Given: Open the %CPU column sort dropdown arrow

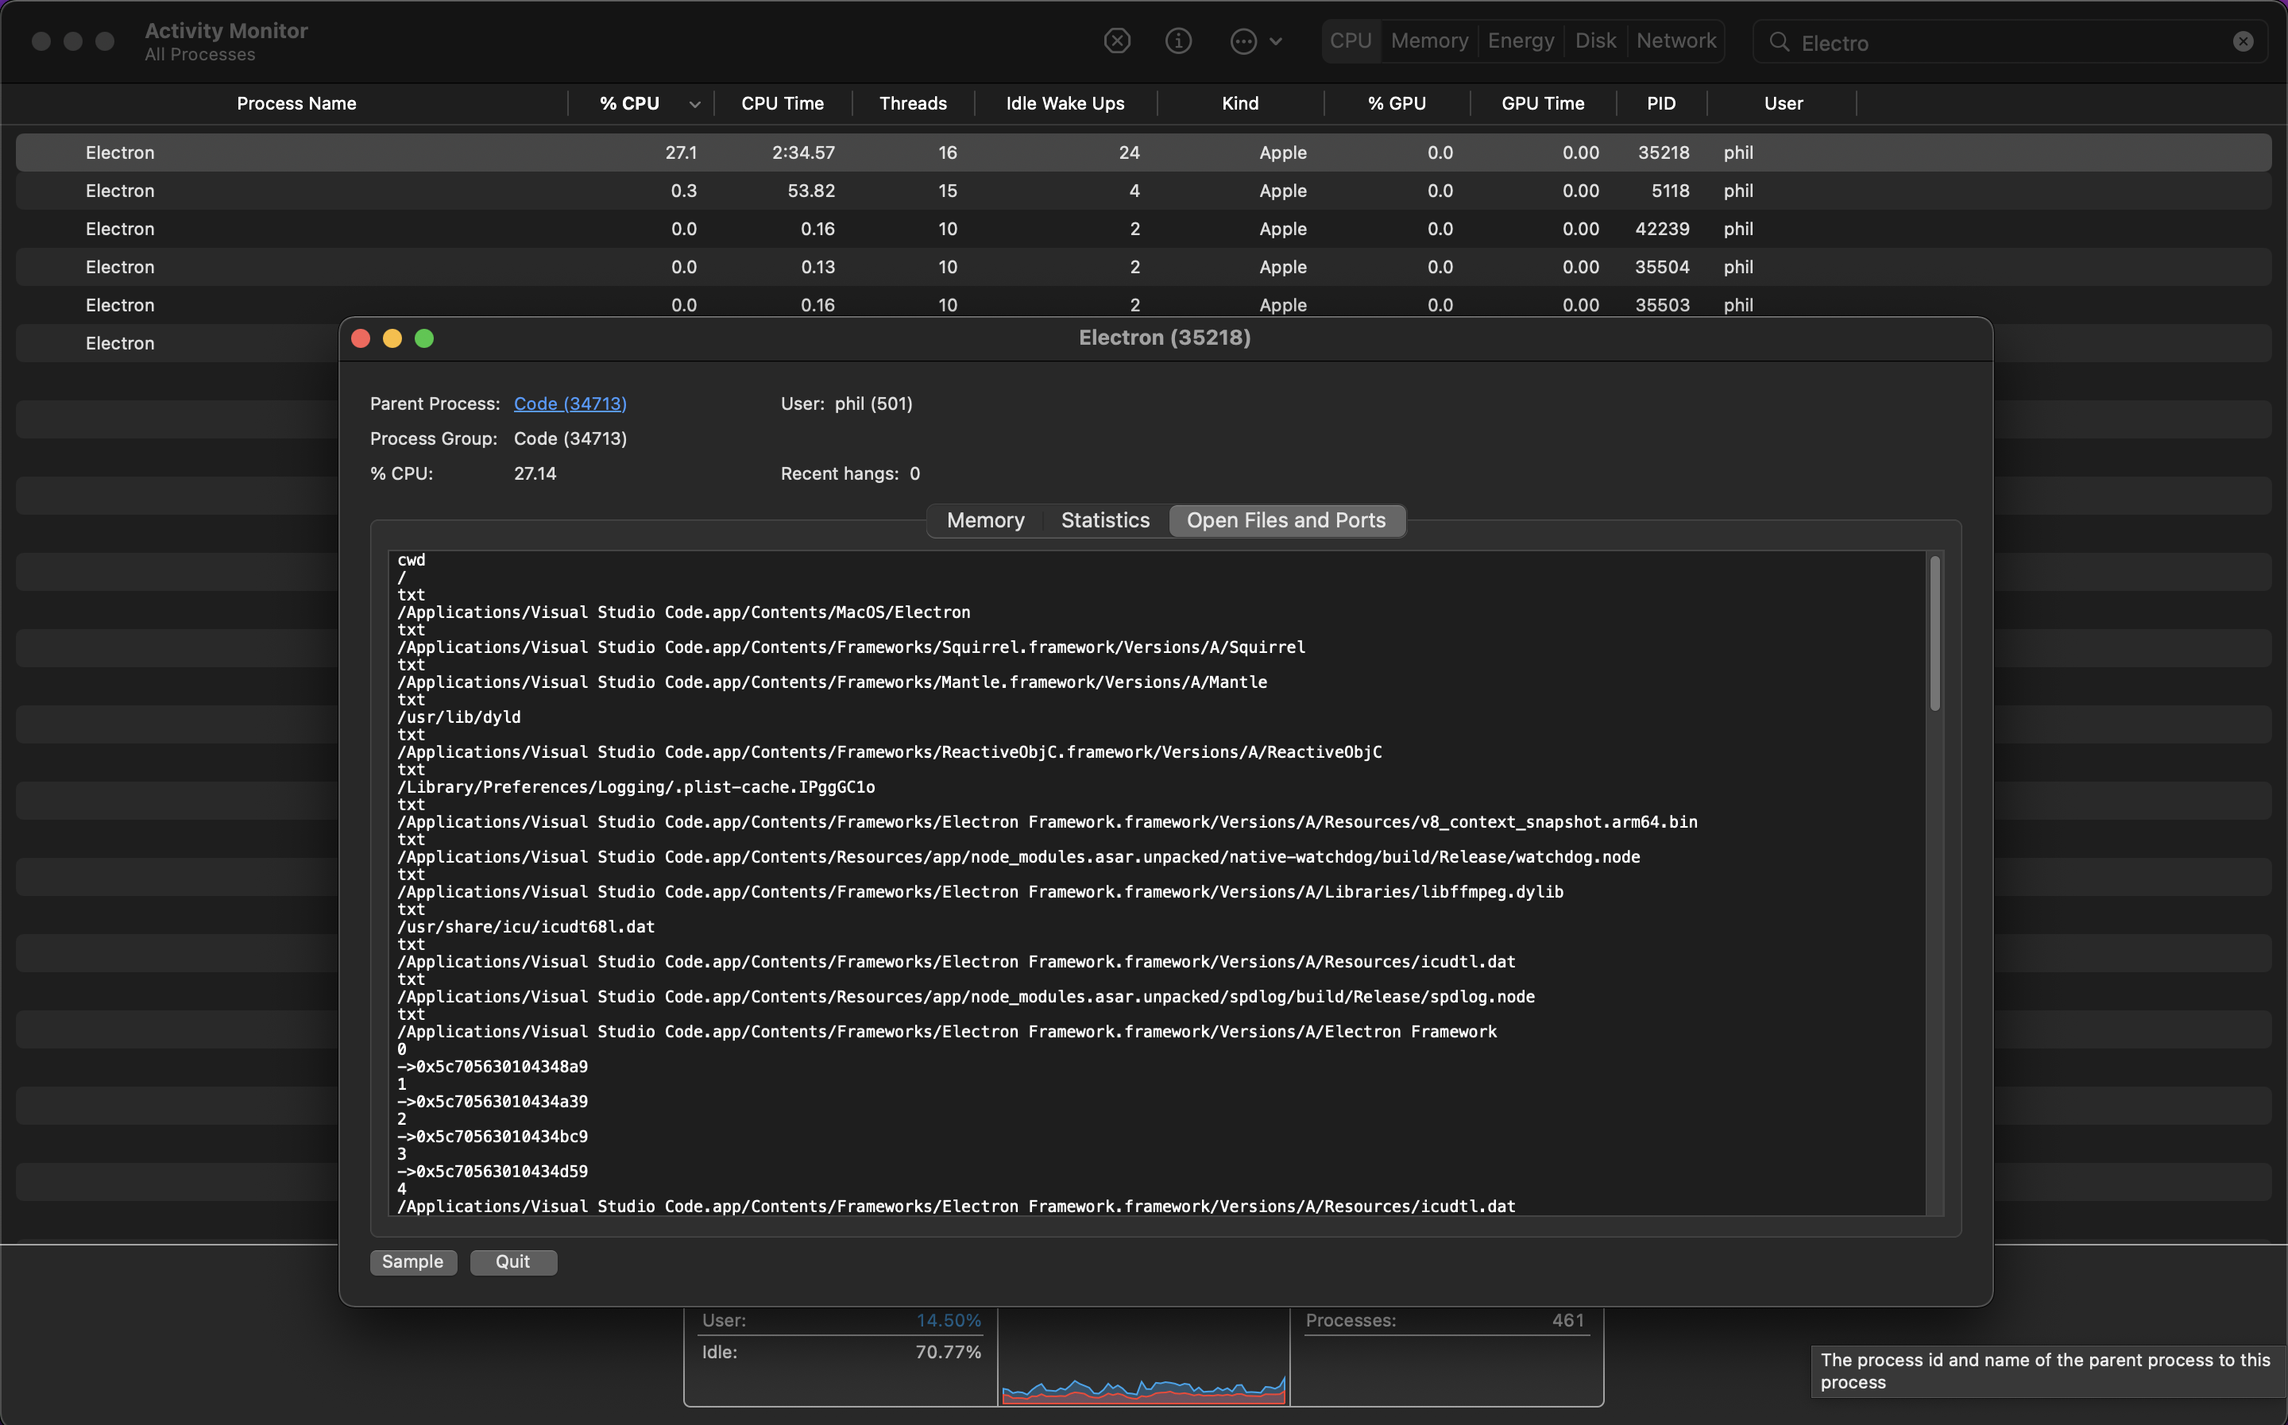Looking at the screenshot, I should (x=694, y=104).
